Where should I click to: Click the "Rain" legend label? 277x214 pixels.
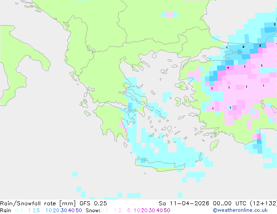click(x=6, y=211)
